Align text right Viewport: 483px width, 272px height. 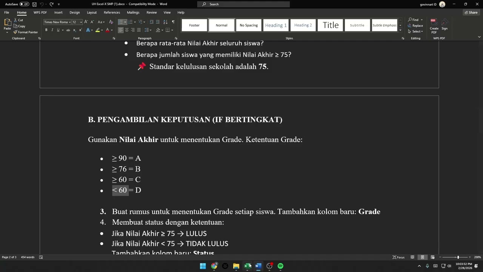pyautogui.click(x=133, y=30)
